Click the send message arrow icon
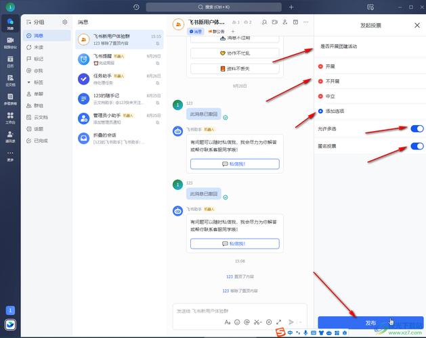The image size is (426, 338). (x=291, y=322)
